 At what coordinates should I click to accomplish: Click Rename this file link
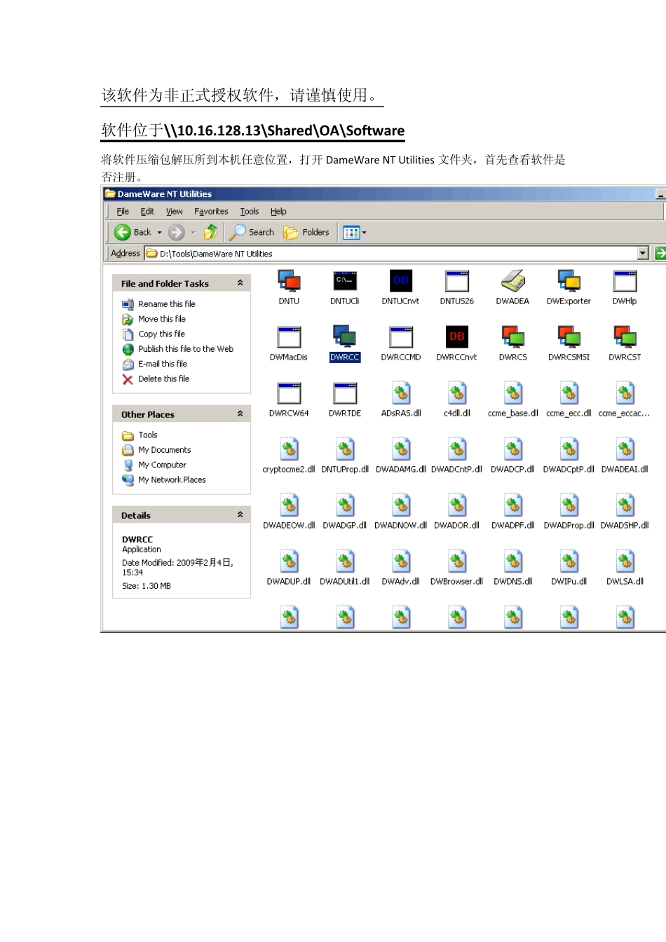point(167,304)
